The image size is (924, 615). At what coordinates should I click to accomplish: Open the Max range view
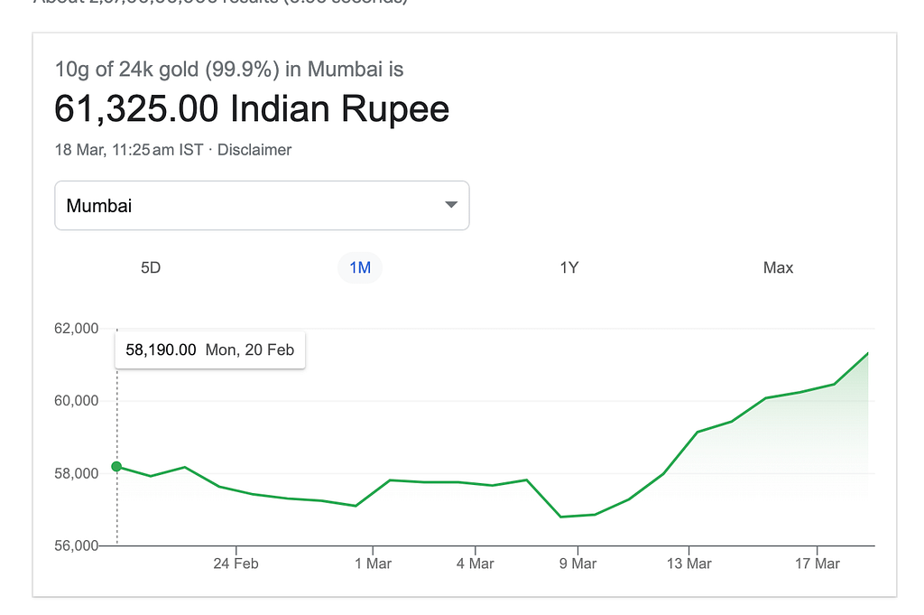778,267
